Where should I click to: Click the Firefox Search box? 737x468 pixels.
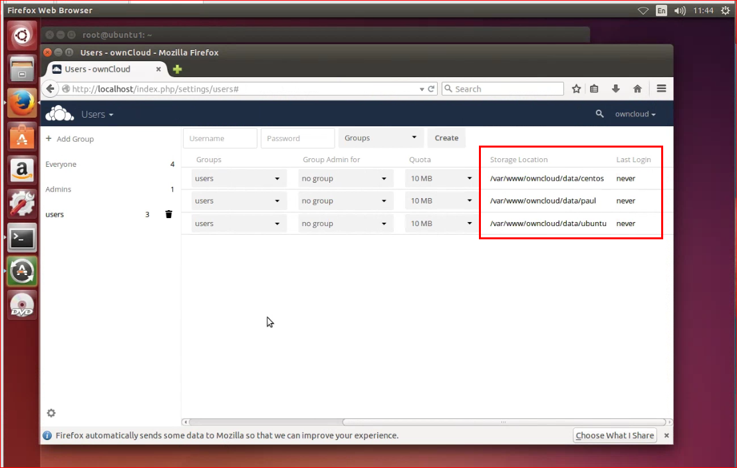502,89
